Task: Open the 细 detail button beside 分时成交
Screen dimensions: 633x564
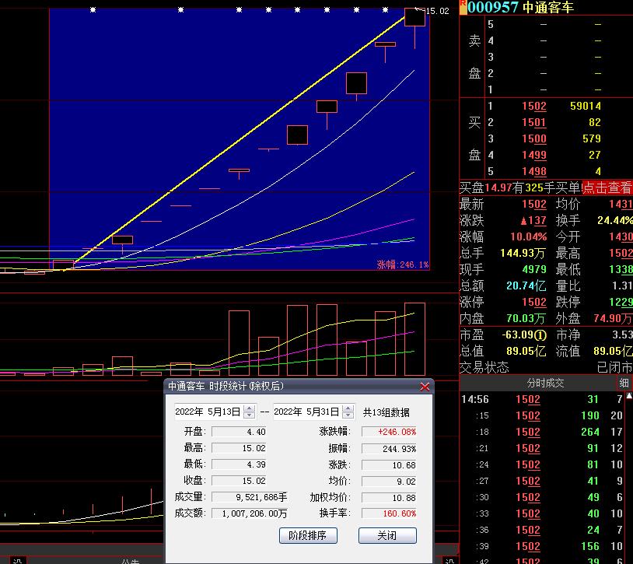Action: click(x=624, y=383)
